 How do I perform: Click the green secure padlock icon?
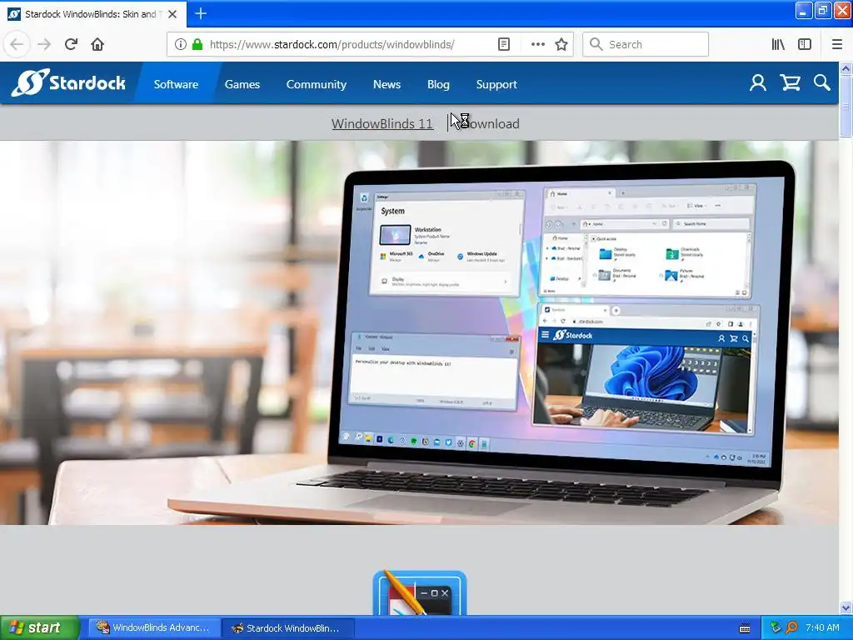[197, 44]
